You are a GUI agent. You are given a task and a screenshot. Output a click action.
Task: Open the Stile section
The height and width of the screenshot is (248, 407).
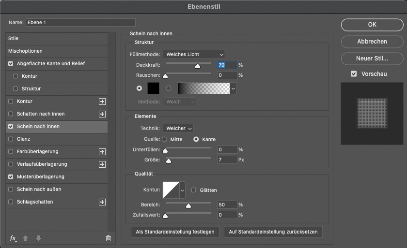[x=57, y=38]
